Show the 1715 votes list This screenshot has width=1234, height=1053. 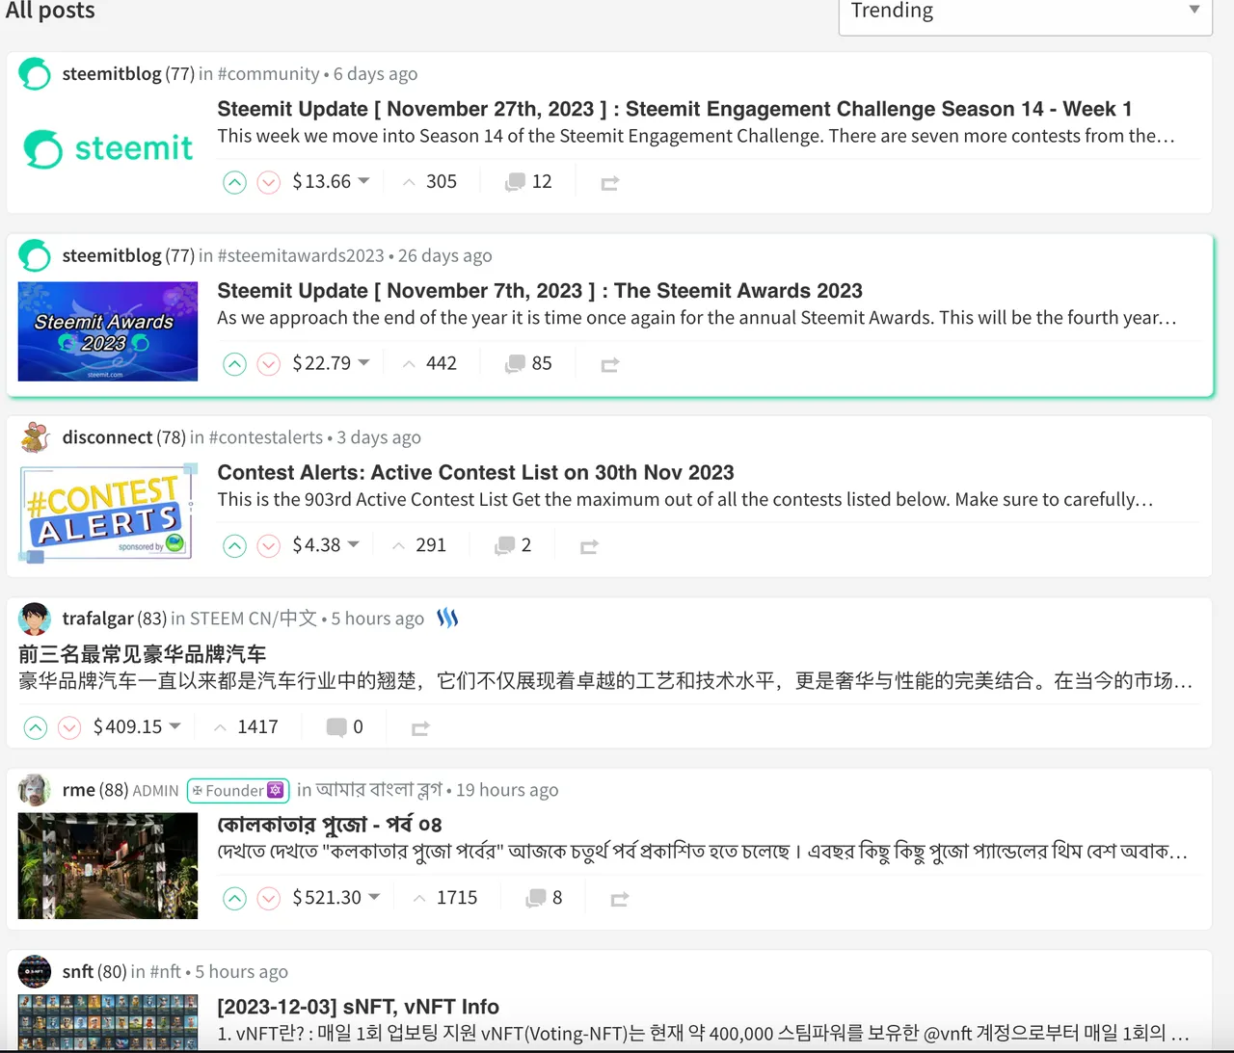(445, 898)
